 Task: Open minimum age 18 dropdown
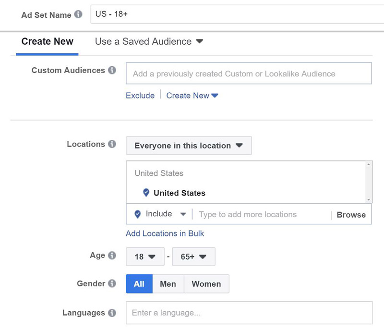145,257
